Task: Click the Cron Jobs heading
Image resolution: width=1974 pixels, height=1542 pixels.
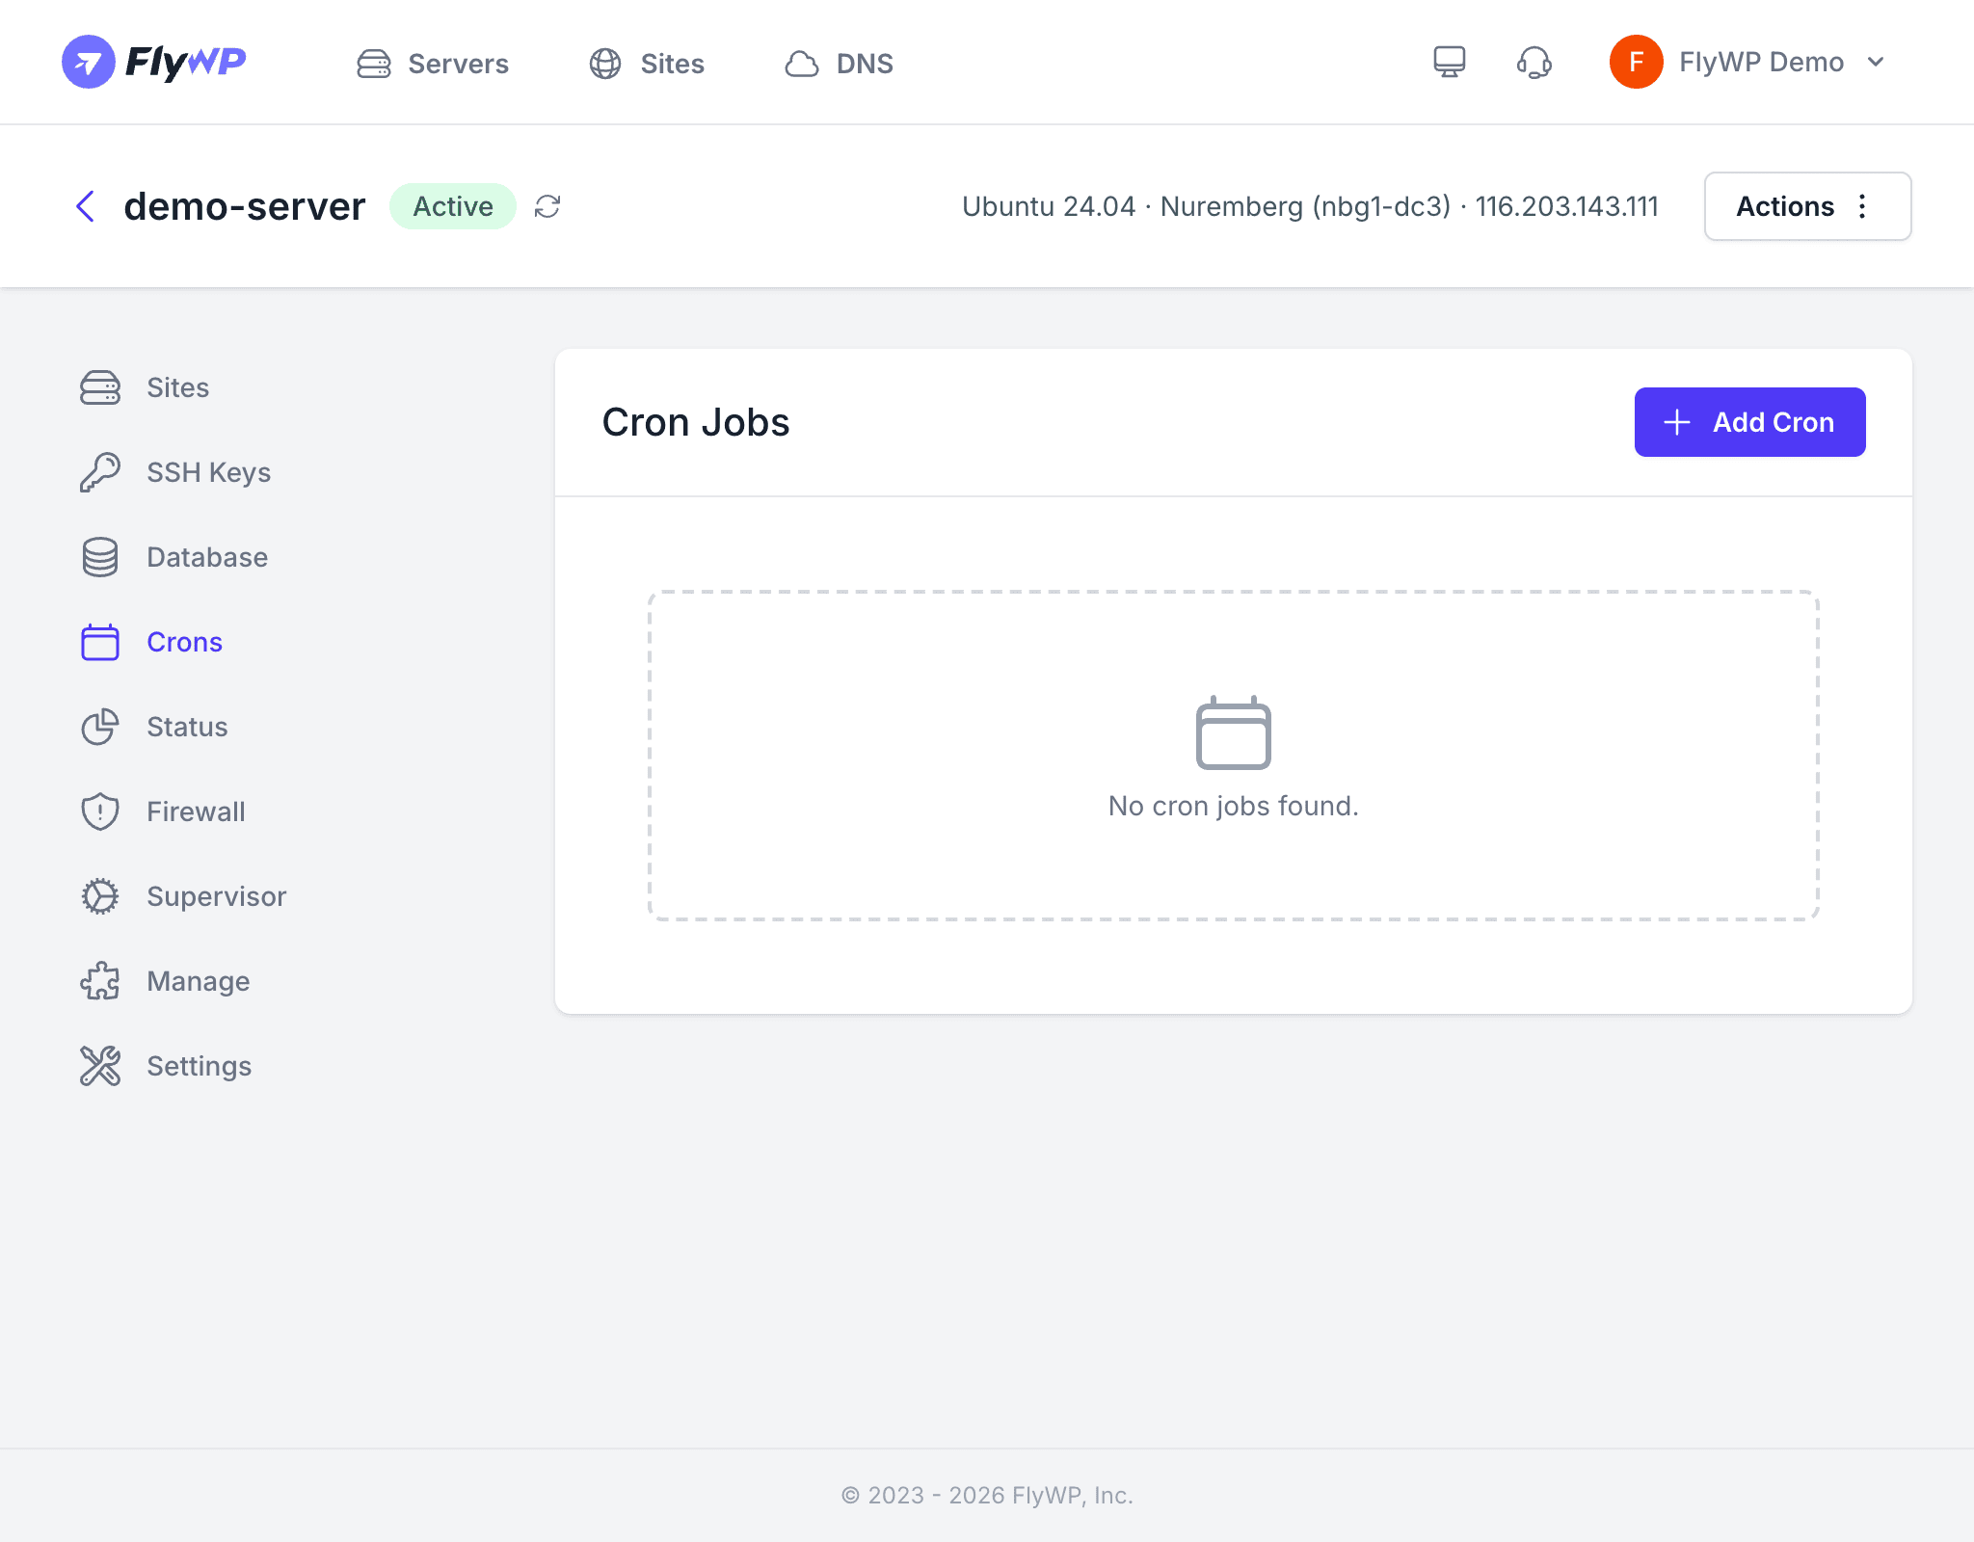Action: coord(696,422)
